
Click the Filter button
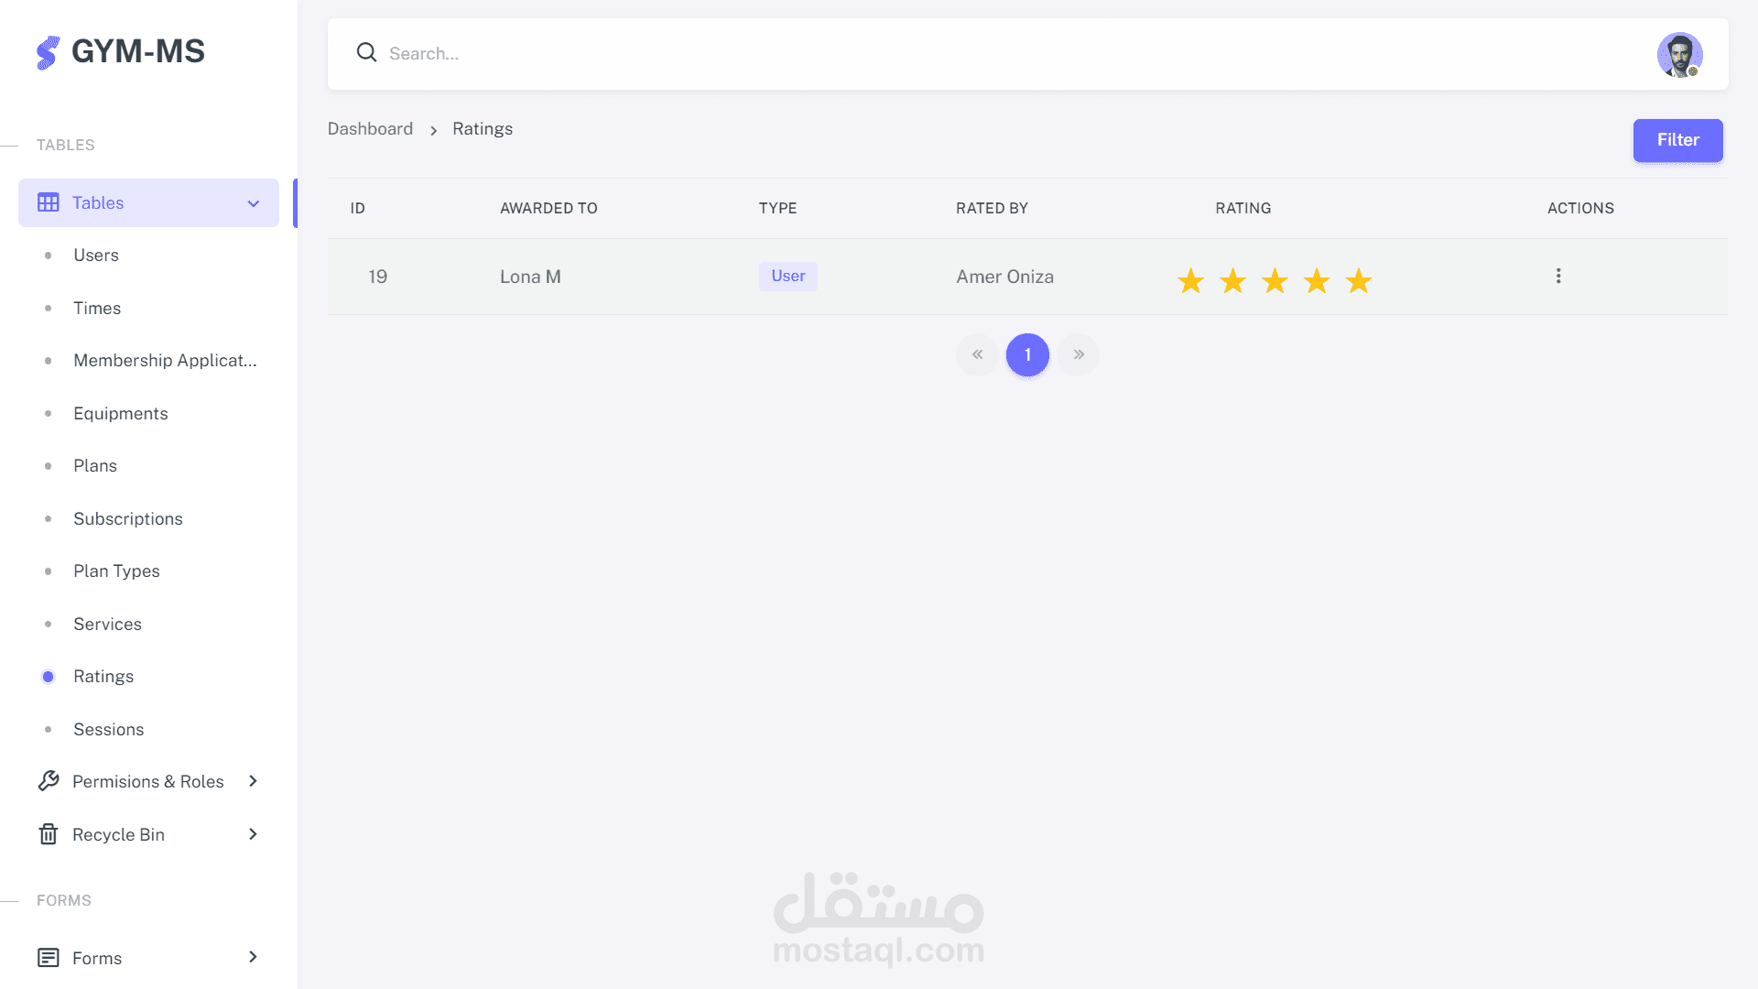tap(1677, 140)
